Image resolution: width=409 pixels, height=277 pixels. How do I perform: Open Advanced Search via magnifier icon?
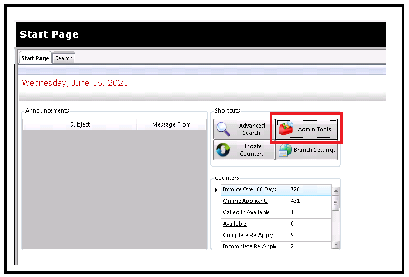[x=225, y=129]
